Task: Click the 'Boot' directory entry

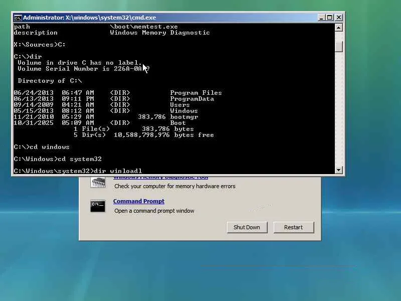Action: (x=178, y=123)
